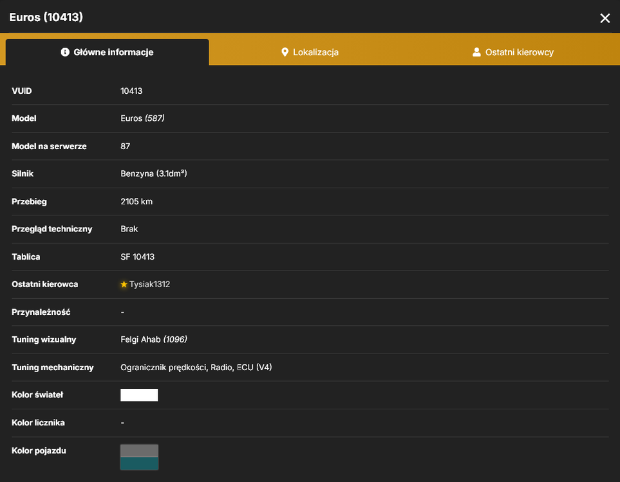Click the info icon on Główne informacje
620x482 pixels.
(x=65, y=52)
